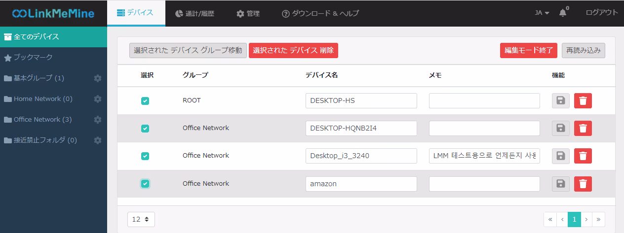Open the JA language dropdown

[x=542, y=13]
